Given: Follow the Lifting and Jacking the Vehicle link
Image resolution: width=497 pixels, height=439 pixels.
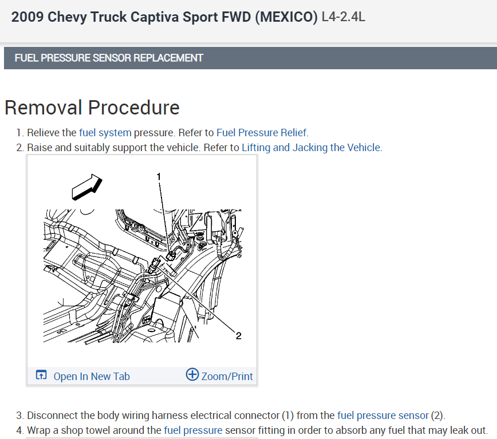Looking at the screenshot, I should point(311,148).
